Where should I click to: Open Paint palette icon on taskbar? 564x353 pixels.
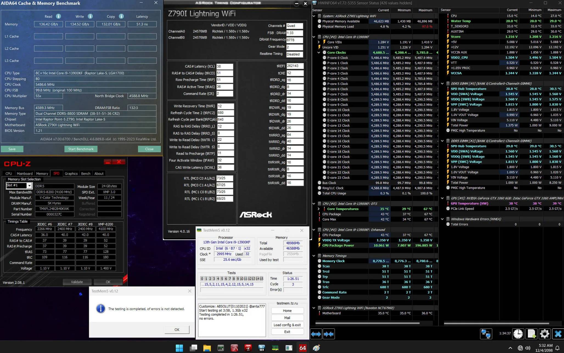tap(316, 348)
